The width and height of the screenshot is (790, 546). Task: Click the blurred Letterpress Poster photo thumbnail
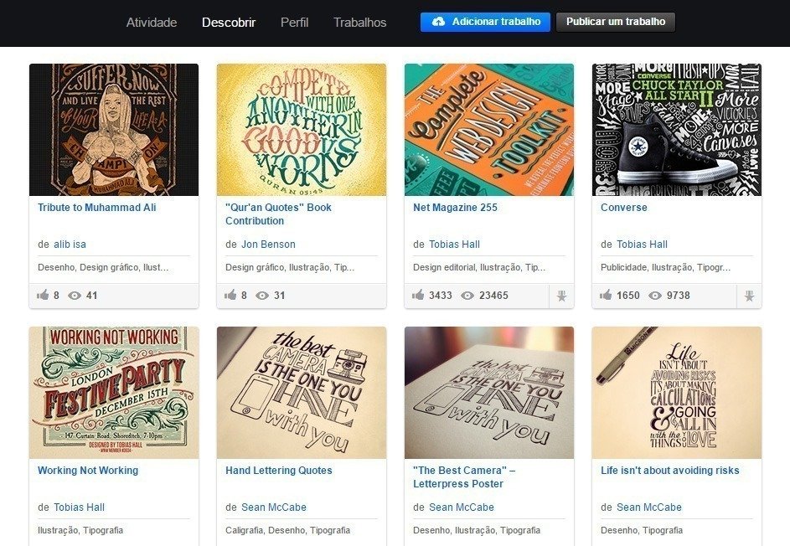coord(489,393)
